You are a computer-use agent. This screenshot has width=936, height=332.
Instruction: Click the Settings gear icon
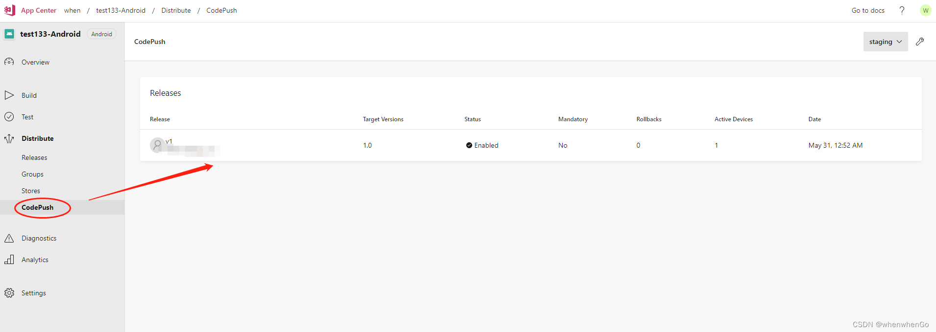9,293
